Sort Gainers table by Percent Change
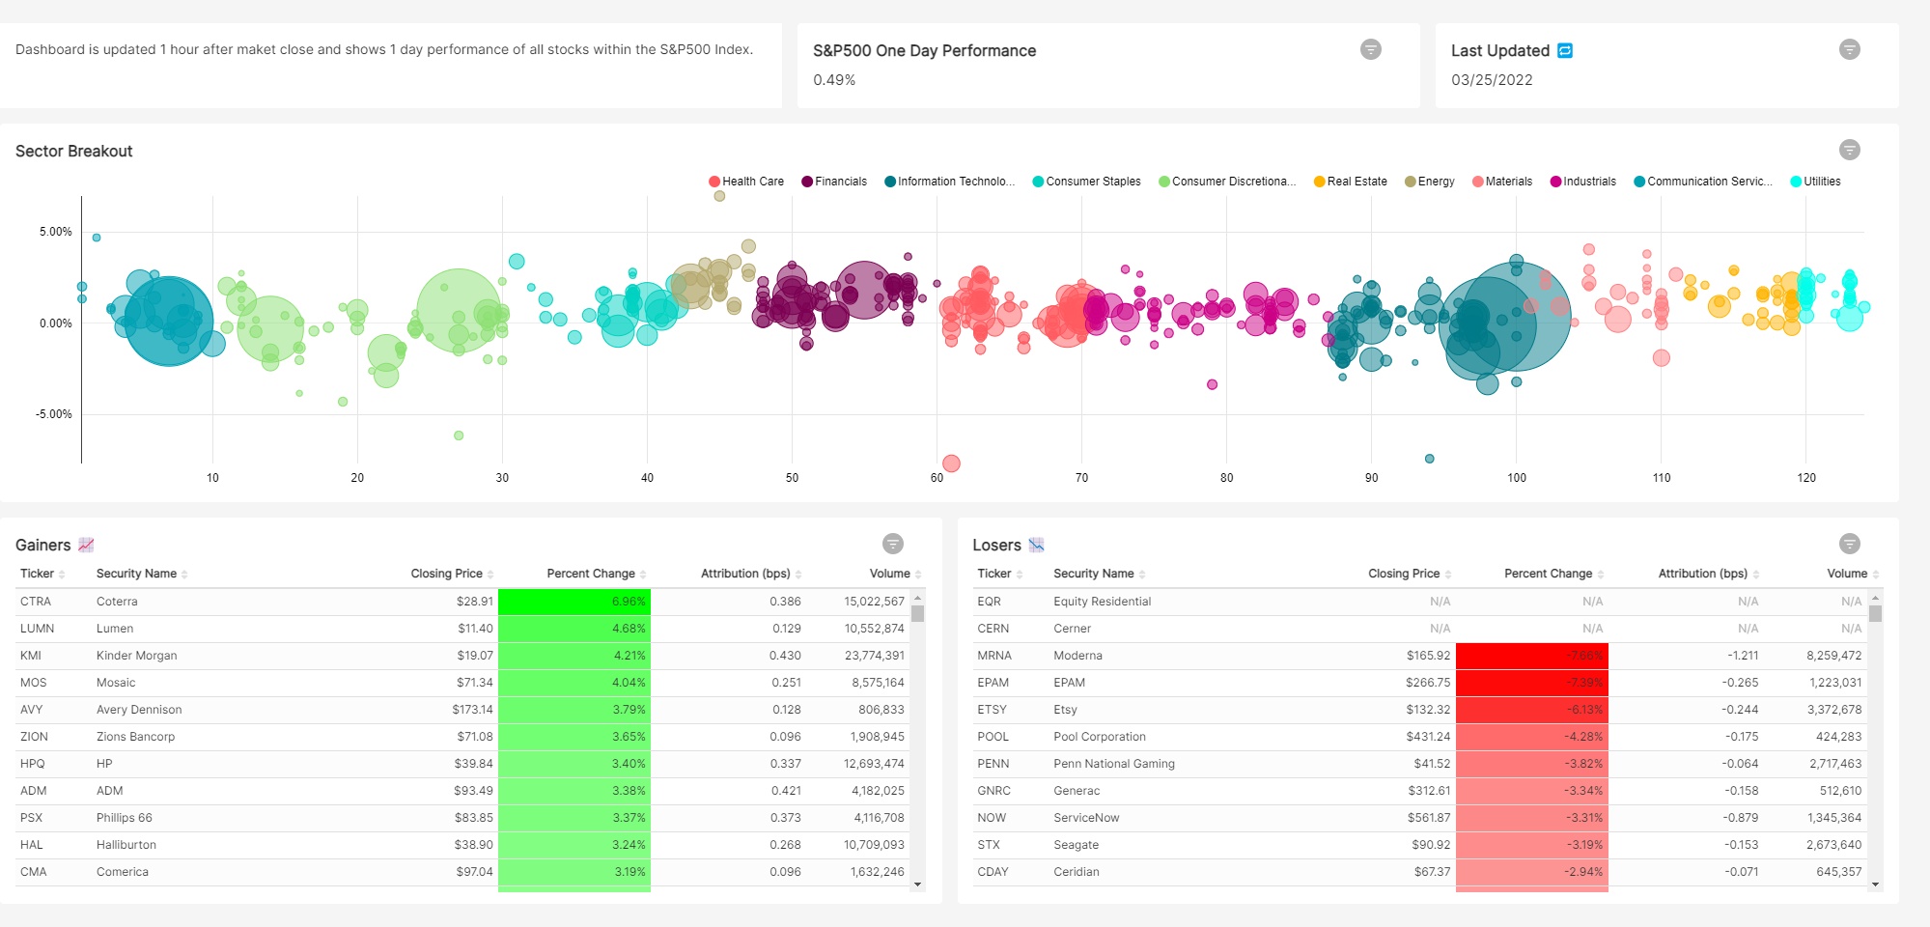Image resolution: width=1930 pixels, height=927 pixels. tap(591, 574)
